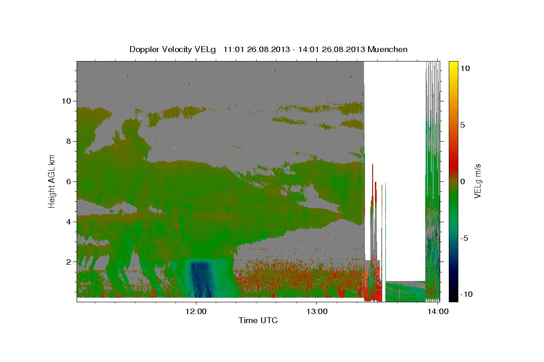Click the 'Muenchen' location in title
544x362 pixels.
click(388, 49)
